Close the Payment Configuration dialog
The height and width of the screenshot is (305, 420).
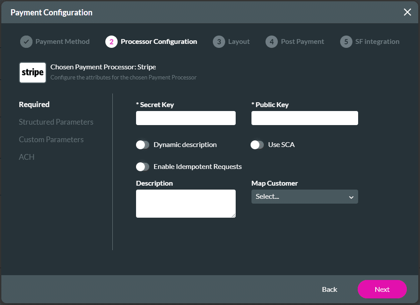tap(407, 12)
